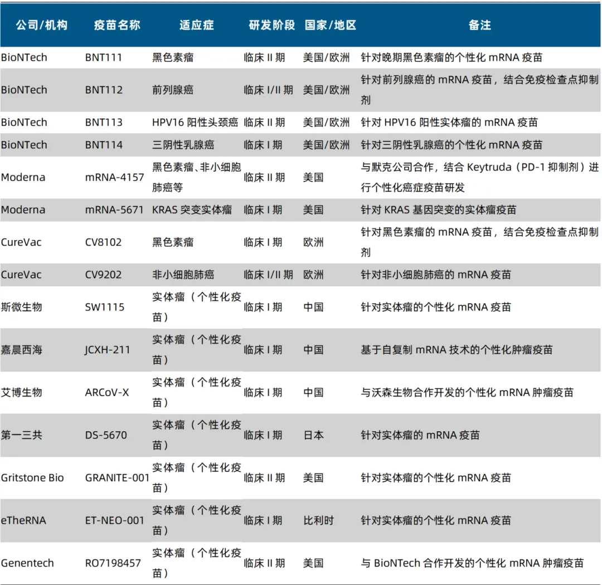Screen dimensions: 602x585
Task: Click the eTheRNA company cell
Action: click(23, 520)
